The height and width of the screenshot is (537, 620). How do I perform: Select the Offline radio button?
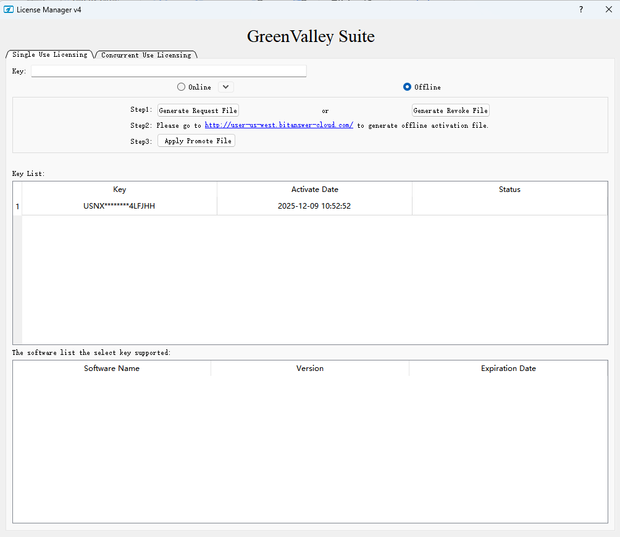click(x=422, y=87)
